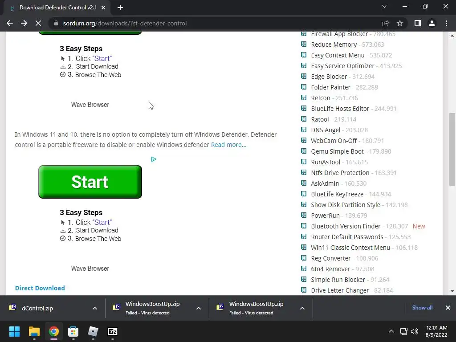Show hidden system tray icons

point(391,331)
